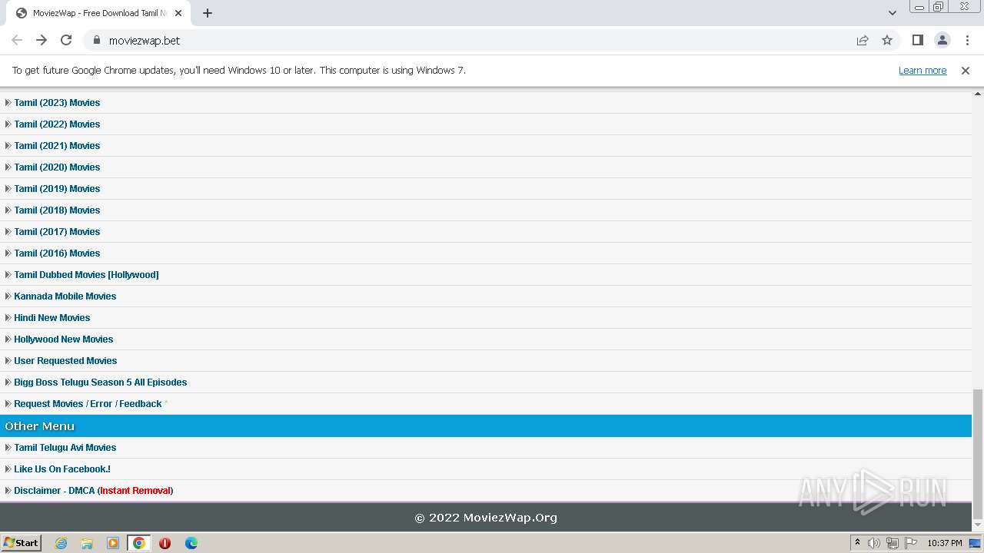
Task: Show hidden system tray icons
Action: click(857, 543)
